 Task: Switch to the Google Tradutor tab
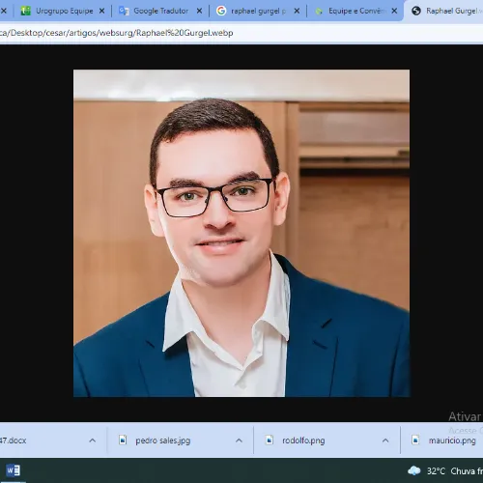point(160,11)
